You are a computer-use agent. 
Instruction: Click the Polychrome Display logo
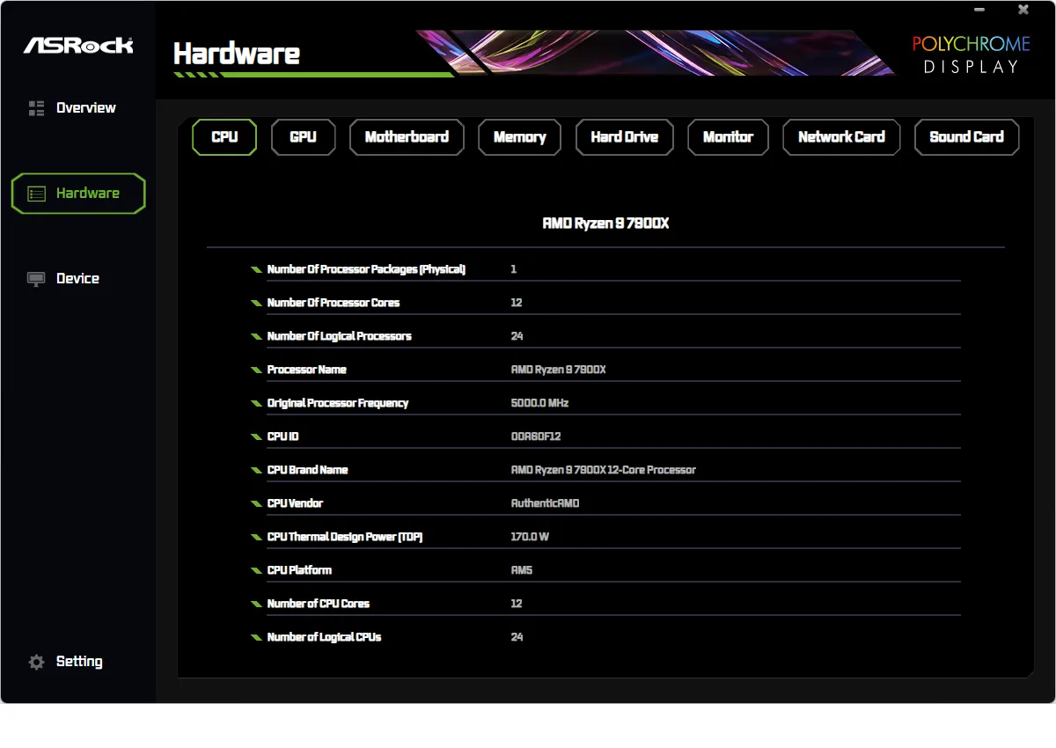point(970,55)
